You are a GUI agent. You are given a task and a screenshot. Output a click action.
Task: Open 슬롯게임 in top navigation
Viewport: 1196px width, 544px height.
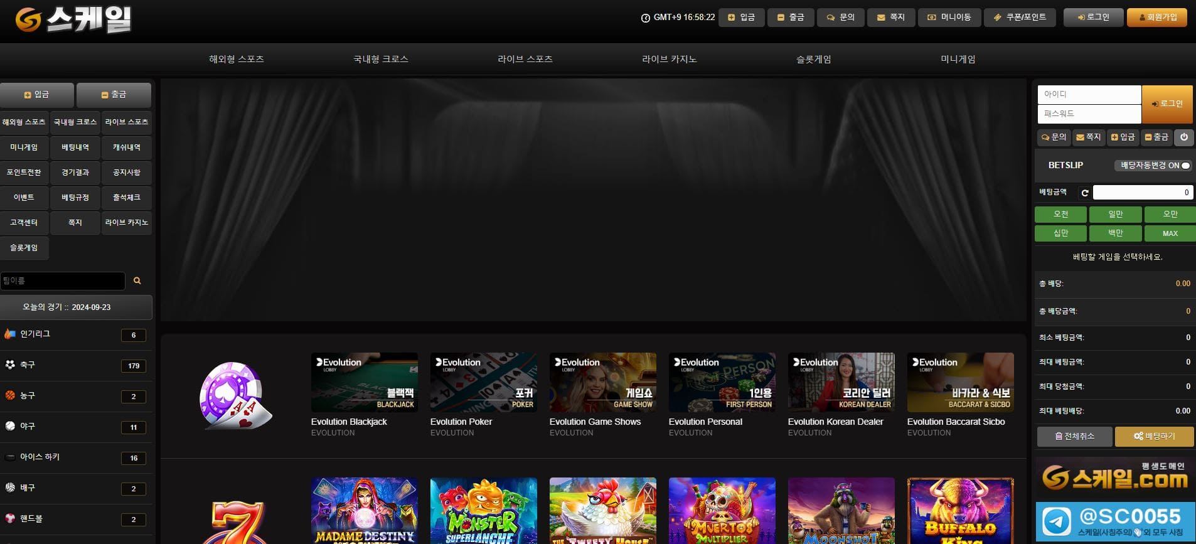[814, 59]
